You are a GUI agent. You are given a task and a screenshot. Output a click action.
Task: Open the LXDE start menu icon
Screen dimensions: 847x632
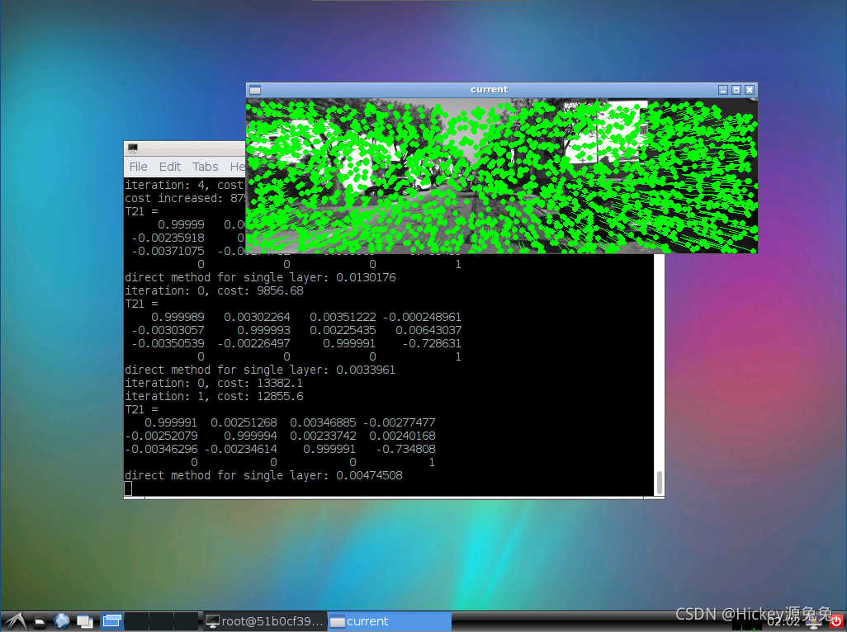click(x=17, y=622)
